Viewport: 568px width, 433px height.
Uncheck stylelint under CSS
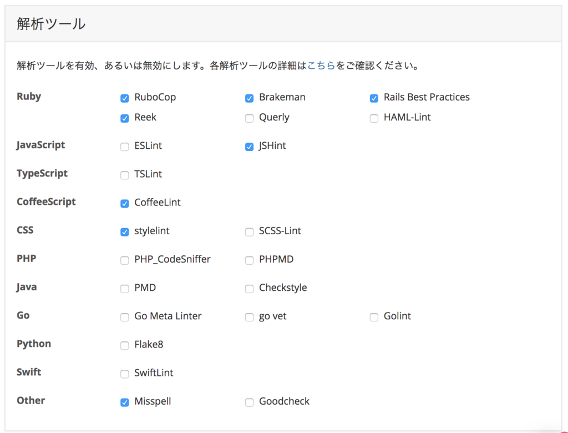[x=125, y=232]
